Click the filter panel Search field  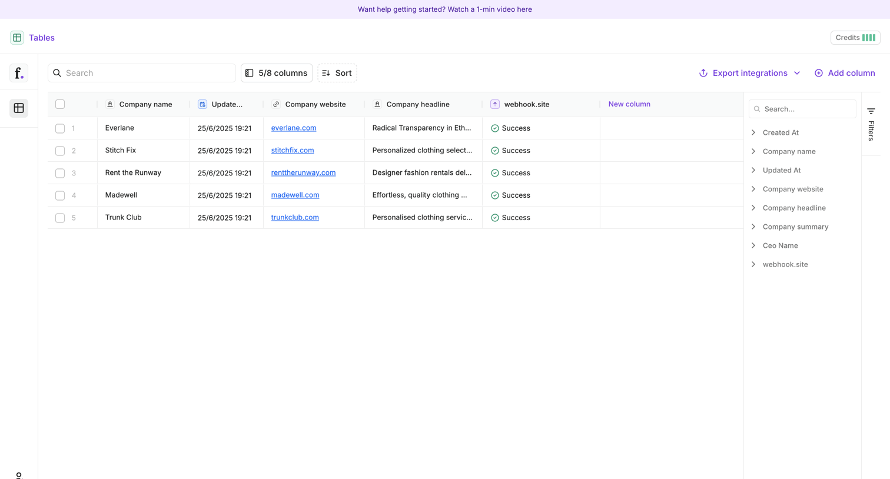click(x=802, y=109)
